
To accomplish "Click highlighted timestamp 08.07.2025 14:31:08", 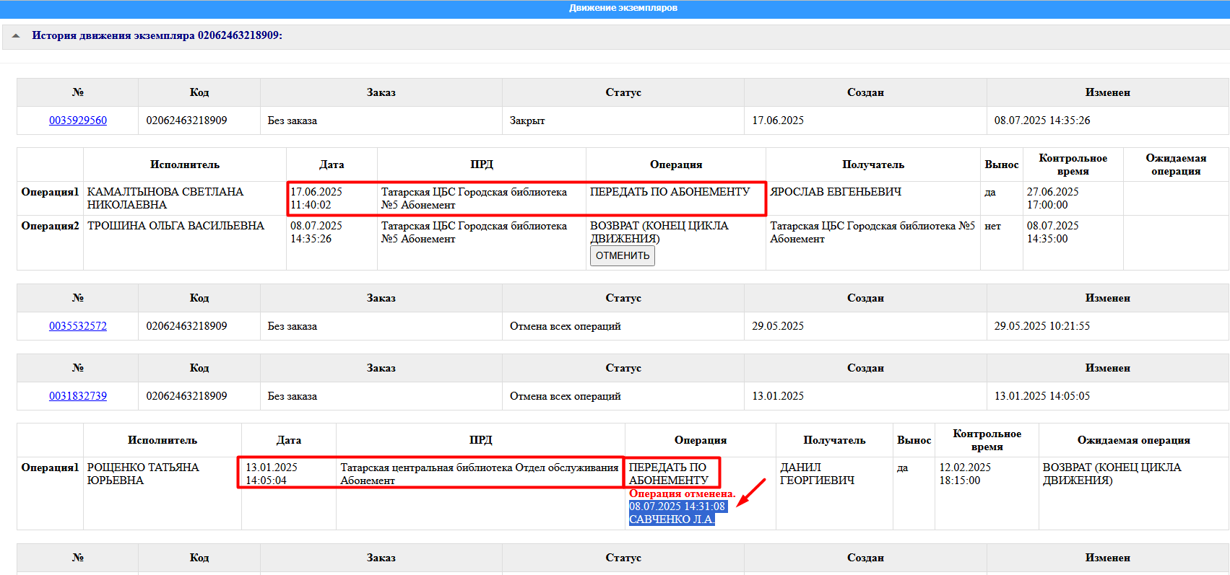I will click(677, 506).
